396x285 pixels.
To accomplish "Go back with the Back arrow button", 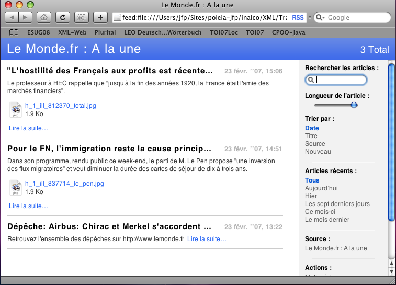I will (x=12, y=17).
